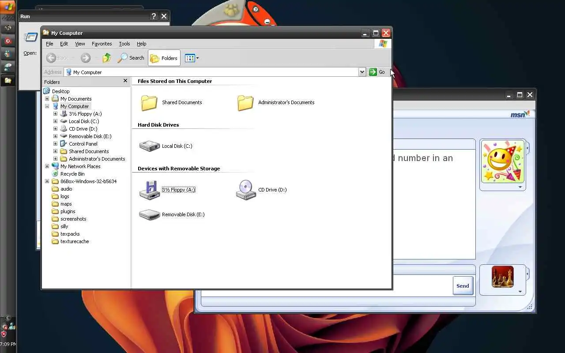The image size is (565, 353).
Task: Select Removable Disk (E:) icon in main pane
Action: 149,214
